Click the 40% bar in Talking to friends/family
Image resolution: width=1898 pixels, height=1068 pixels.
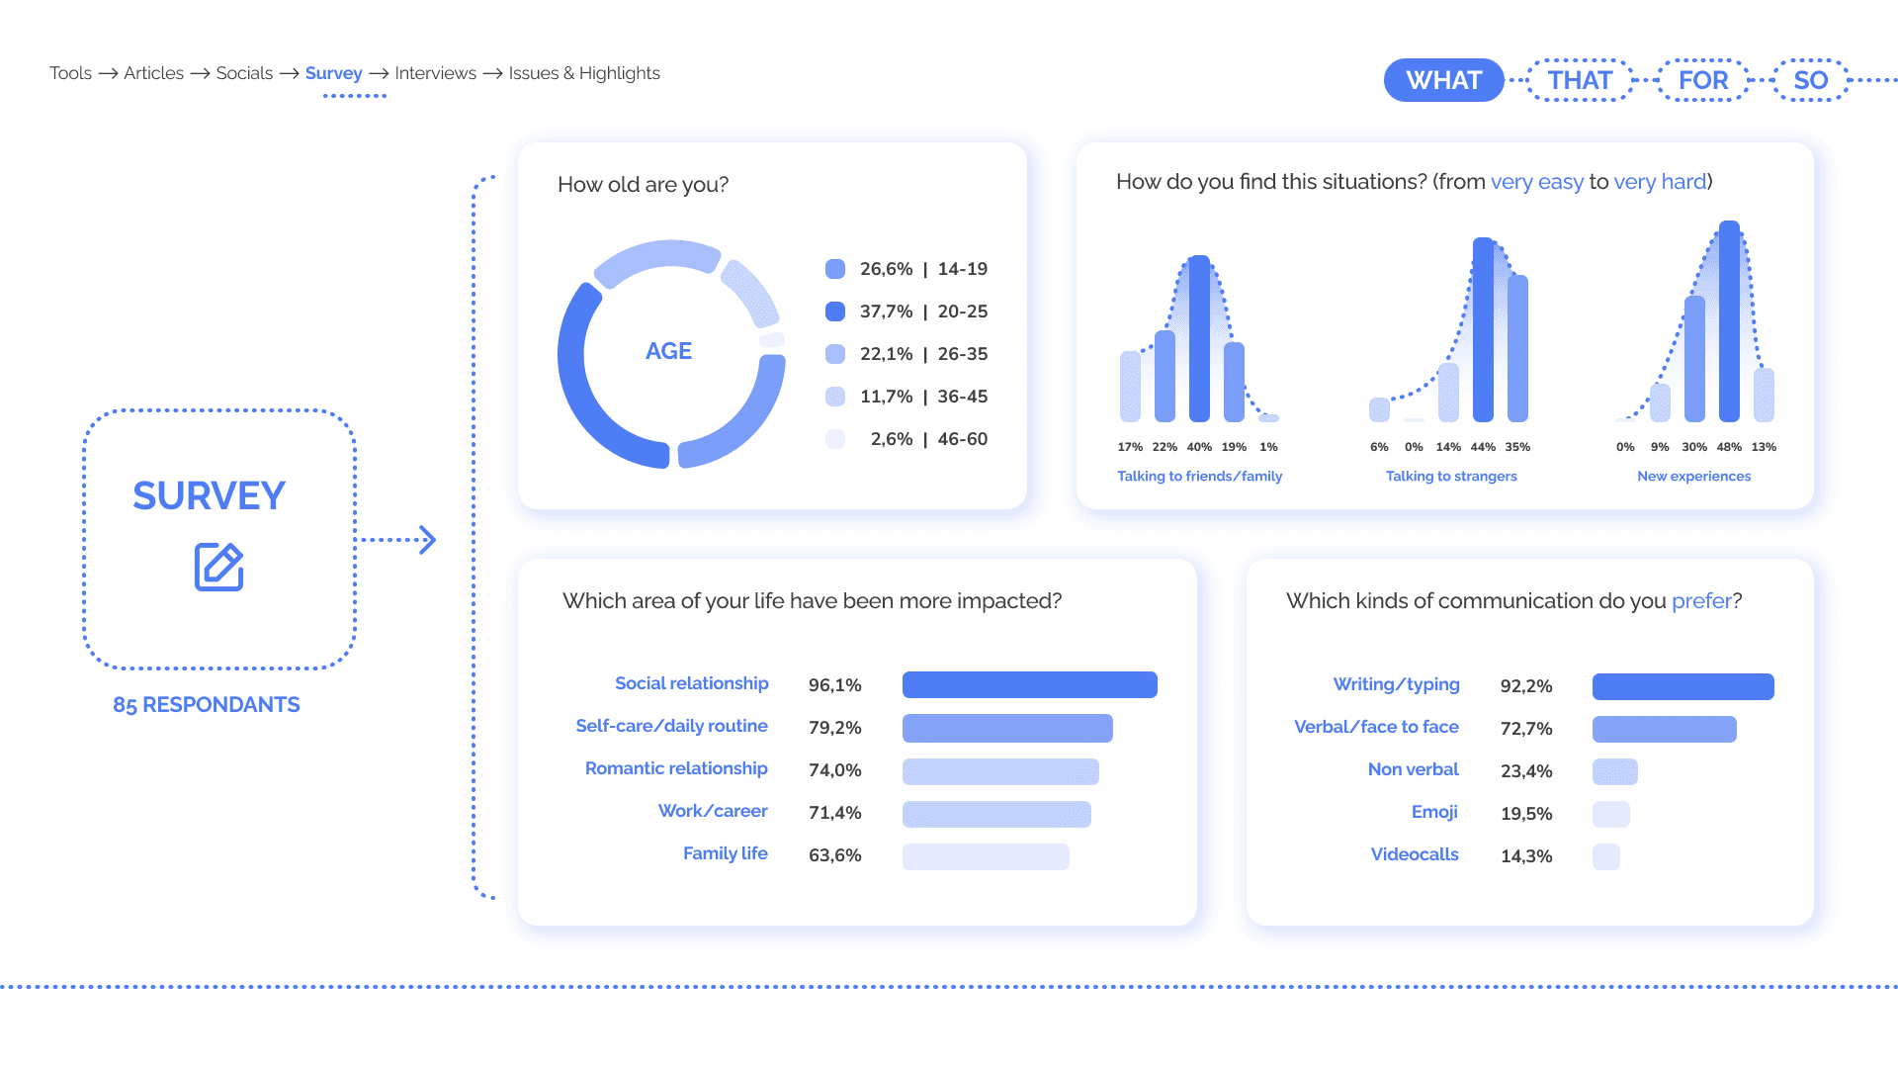1199,338
